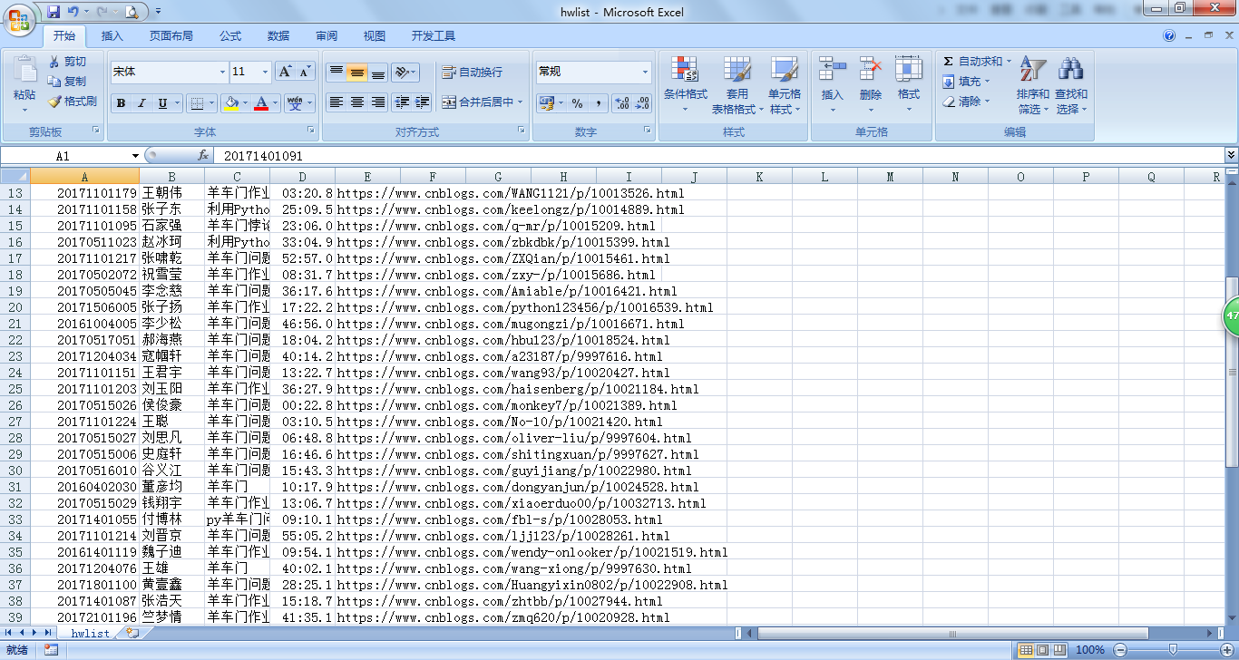This screenshot has width=1239, height=660.
Task: Copy selection with the 复制 button
Action: pyautogui.click(x=67, y=82)
